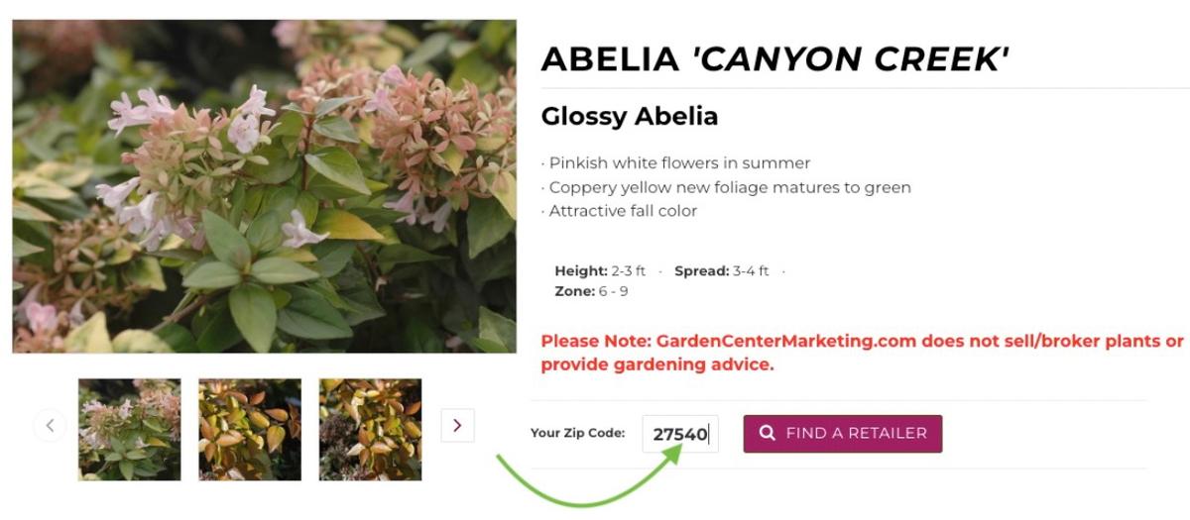This screenshot has height=520, width=1190.
Task: Click the next arrow in the thumbnail carousel
Action: pyautogui.click(x=457, y=425)
